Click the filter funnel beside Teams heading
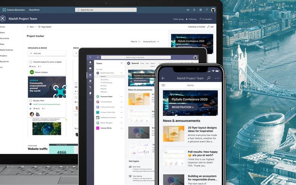This screenshot has height=185, width=296. (x=122, y=63)
